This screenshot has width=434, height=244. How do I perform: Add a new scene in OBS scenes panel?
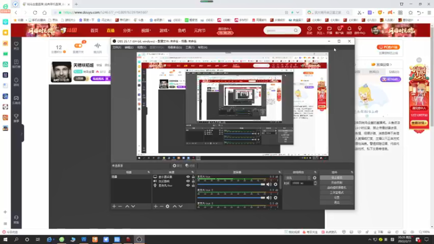point(114,207)
